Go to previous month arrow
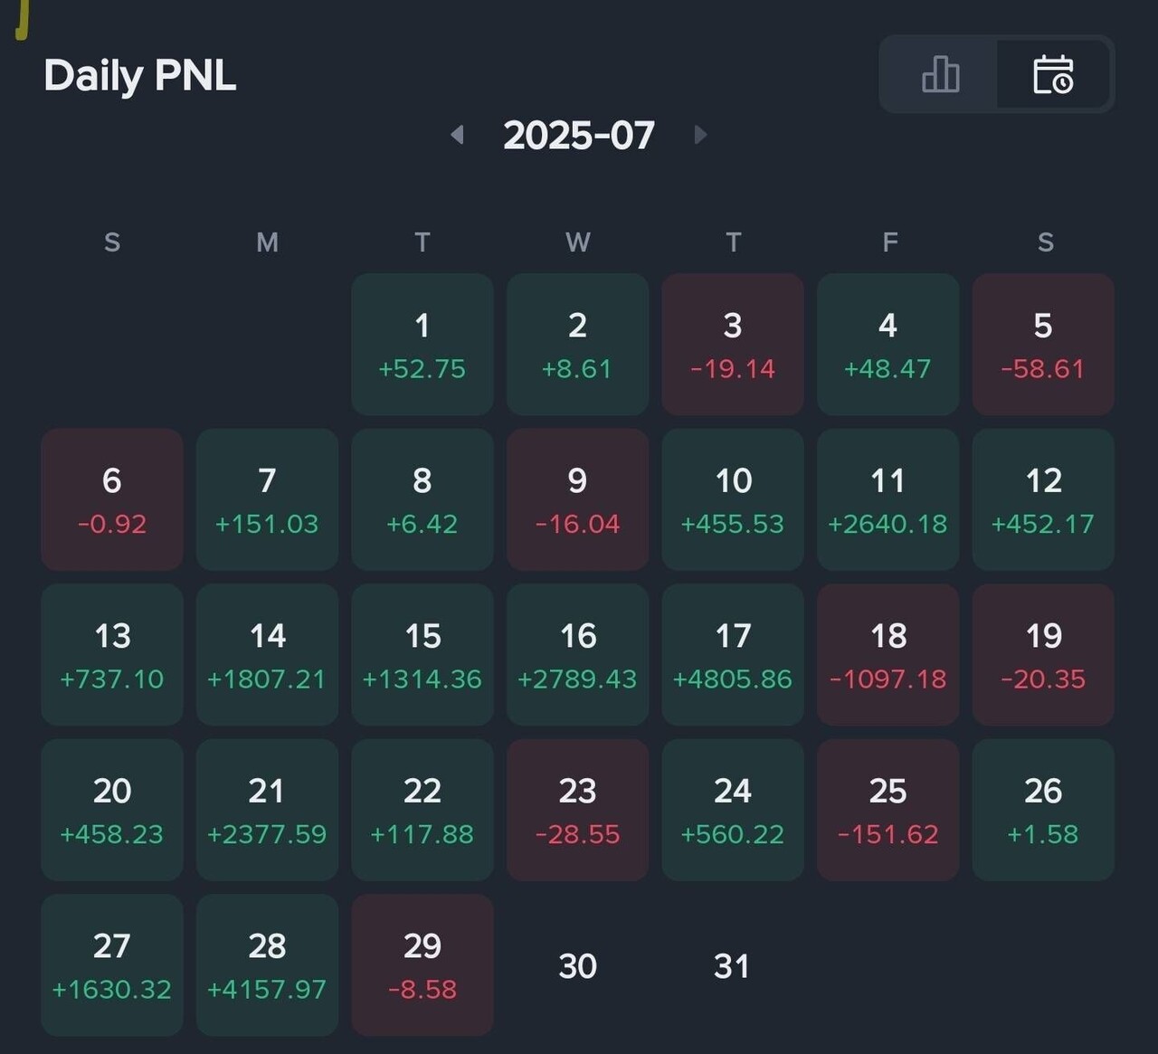This screenshot has height=1054, width=1158. (x=458, y=135)
